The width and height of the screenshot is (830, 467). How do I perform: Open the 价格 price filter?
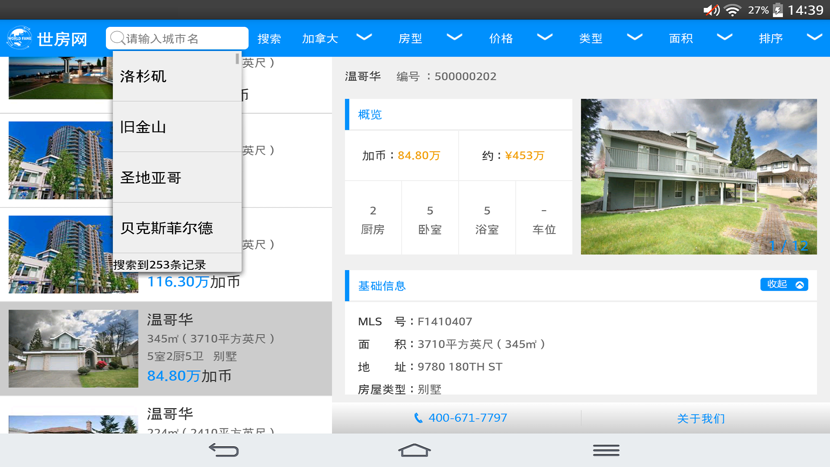coord(501,38)
